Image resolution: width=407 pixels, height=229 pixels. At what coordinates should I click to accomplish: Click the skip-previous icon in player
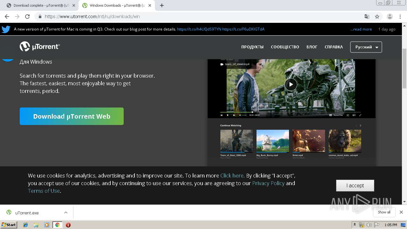point(221,115)
